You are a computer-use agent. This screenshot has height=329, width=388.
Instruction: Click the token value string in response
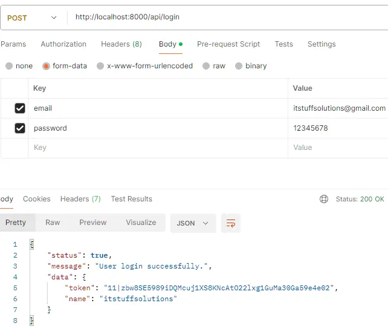(219, 288)
